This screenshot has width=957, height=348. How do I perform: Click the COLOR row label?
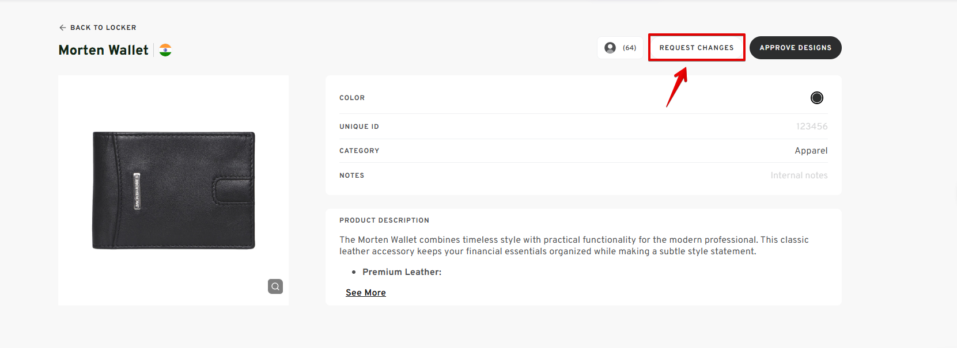pos(352,98)
